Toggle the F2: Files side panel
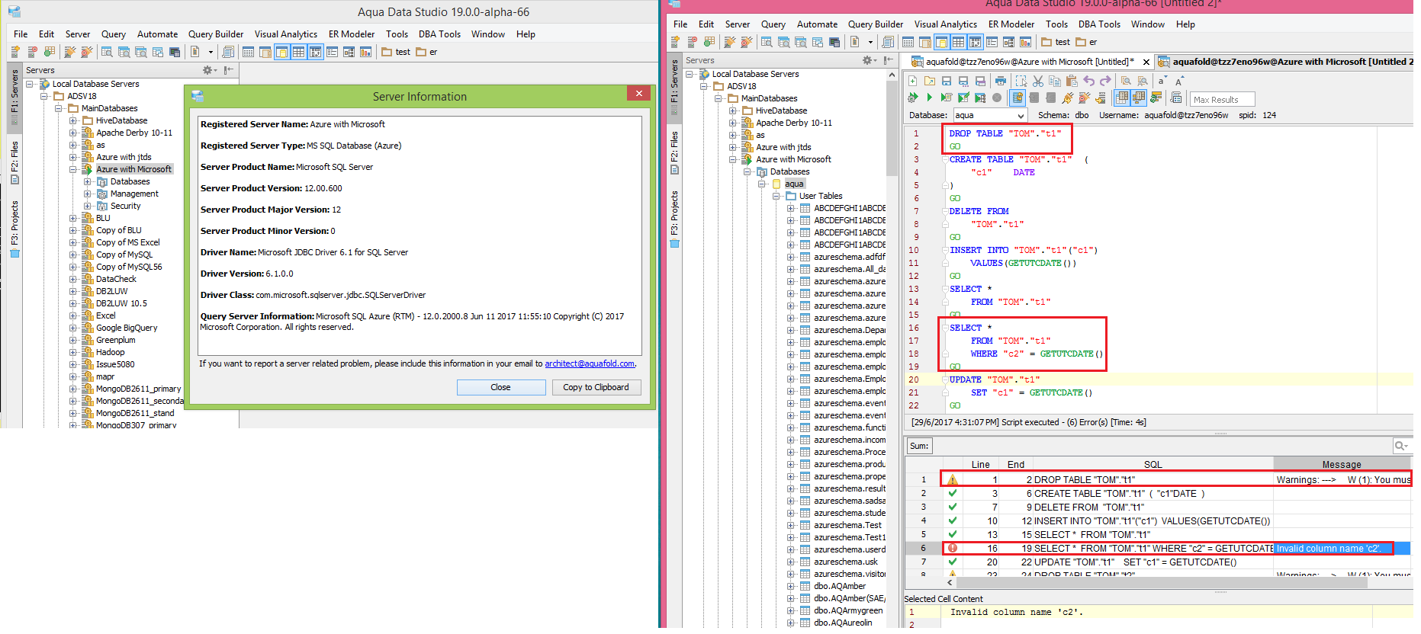The width and height of the screenshot is (1421, 634). (x=674, y=152)
